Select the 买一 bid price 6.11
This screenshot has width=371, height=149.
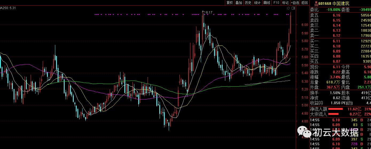[x=336, y=41]
